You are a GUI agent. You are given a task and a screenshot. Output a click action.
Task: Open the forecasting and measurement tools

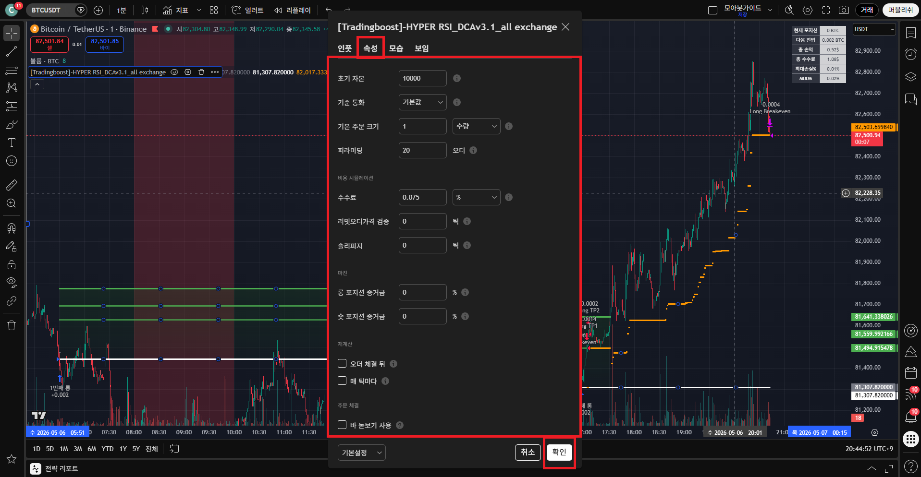click(x=12, y=106)
